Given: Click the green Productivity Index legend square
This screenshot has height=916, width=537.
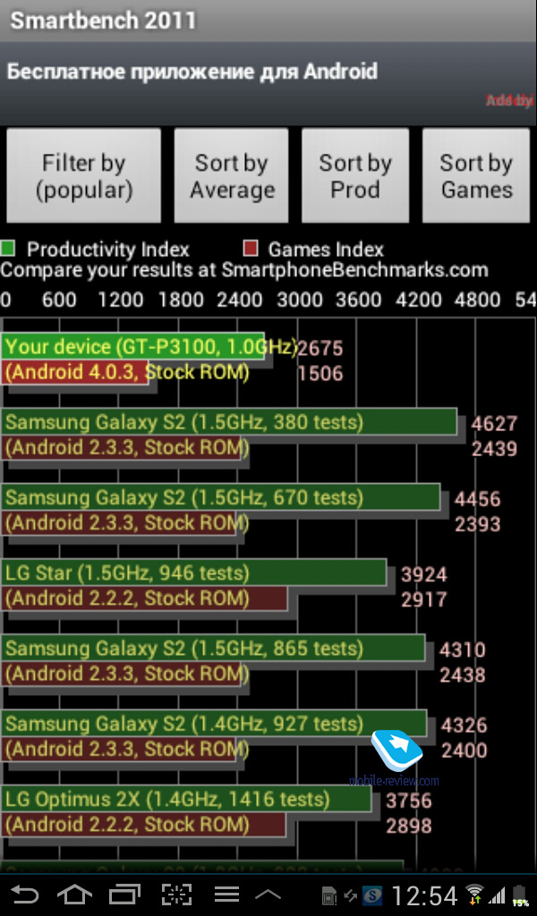Looking at the screenshot, I should coord(7,249).
